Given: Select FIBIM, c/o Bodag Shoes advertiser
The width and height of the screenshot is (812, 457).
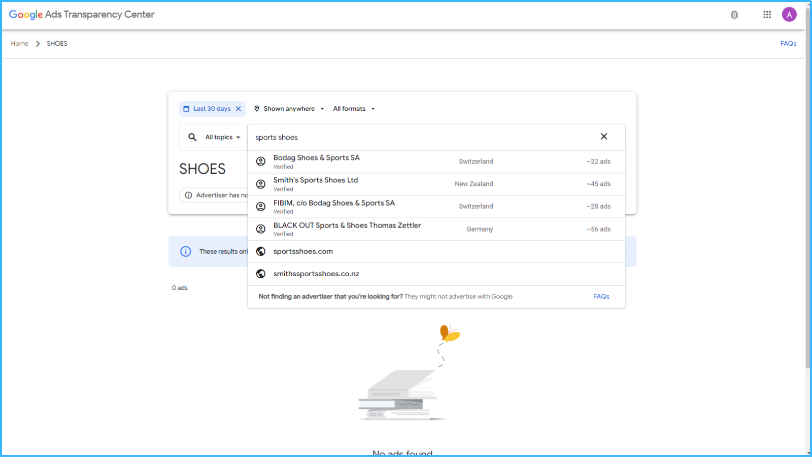Looking at the screenshot, I should pyautogui.click(x=436, y=207).
